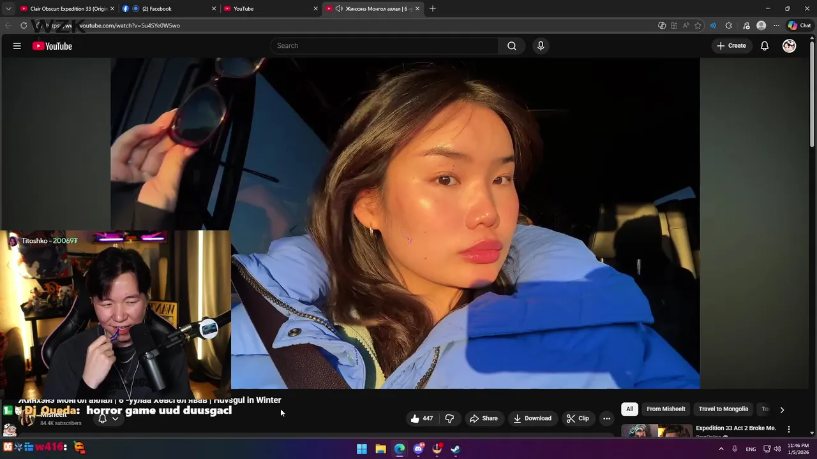Open the Windows Start menu
Image resolution: width=817 pixels, height=459 pixels.
tap(362, 449)
